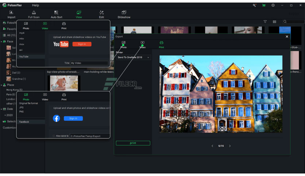Select the Grandma (1) face thumbnail
This screenshot has width=305, height=176.
[8, 79]
